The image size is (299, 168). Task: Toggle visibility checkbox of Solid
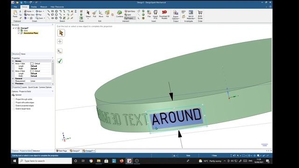(19, 30)
